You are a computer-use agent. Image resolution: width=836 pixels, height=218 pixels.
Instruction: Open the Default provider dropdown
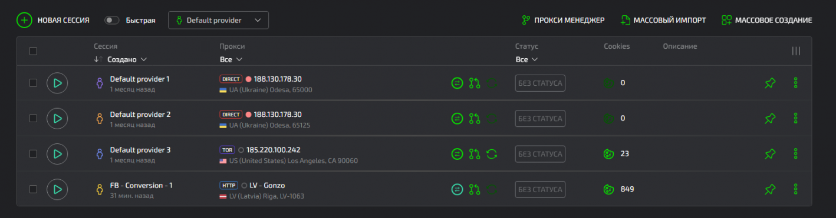coord(218,20)
